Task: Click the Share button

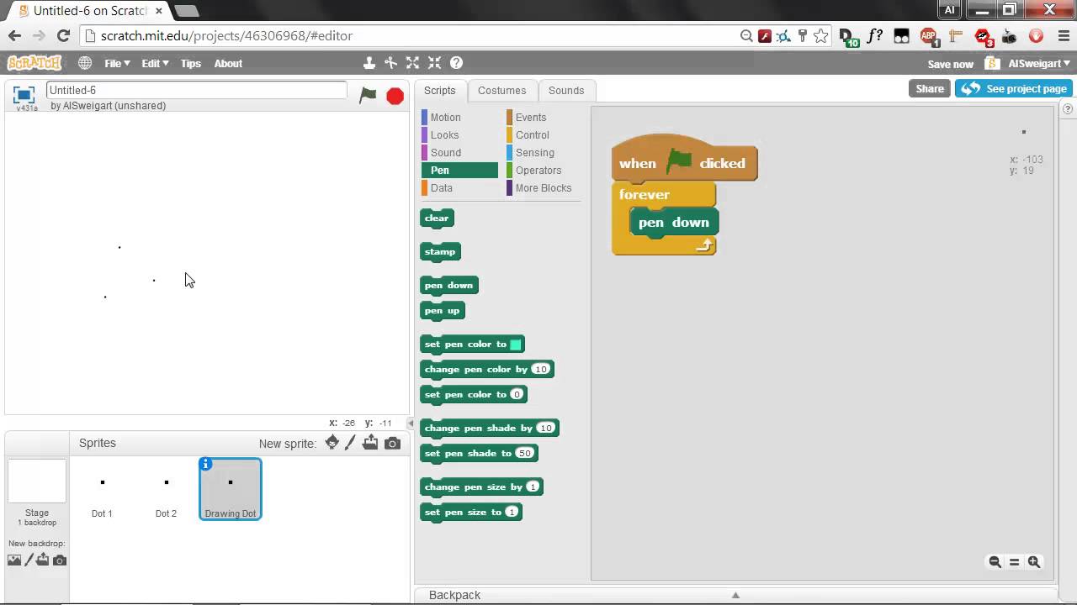Action: click(x=929, y=88)
